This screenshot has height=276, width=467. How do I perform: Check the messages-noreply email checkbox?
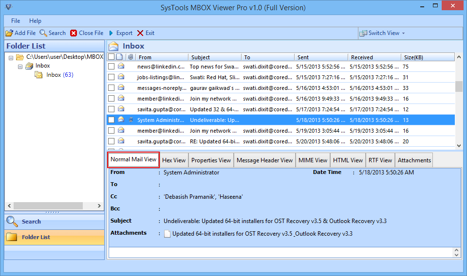pos(112,87)
